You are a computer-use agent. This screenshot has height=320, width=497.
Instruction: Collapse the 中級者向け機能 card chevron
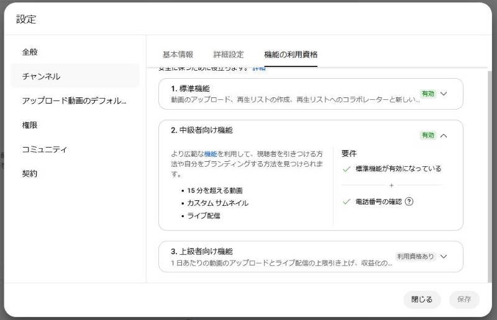[x=444, y=135]
